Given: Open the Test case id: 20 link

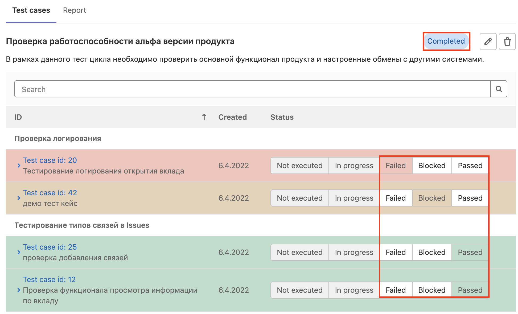Looking at the screenshot, I should click(x=50, y=160).
